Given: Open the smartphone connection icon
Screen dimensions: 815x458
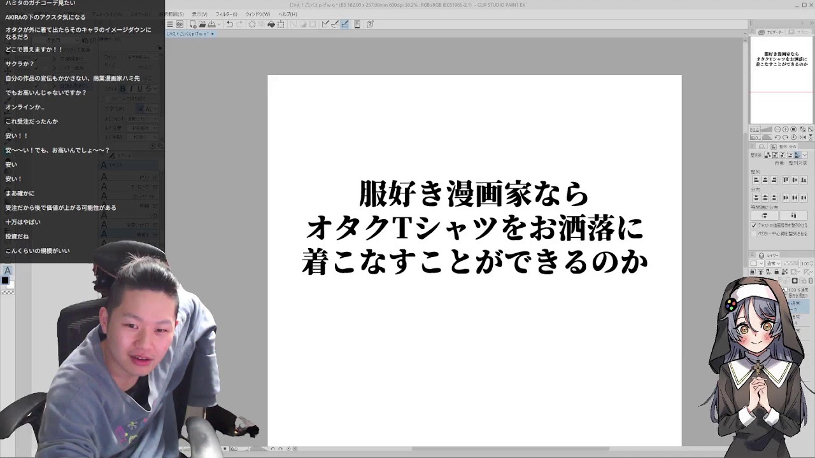Looking at the screenshot, I should (357, 24).
